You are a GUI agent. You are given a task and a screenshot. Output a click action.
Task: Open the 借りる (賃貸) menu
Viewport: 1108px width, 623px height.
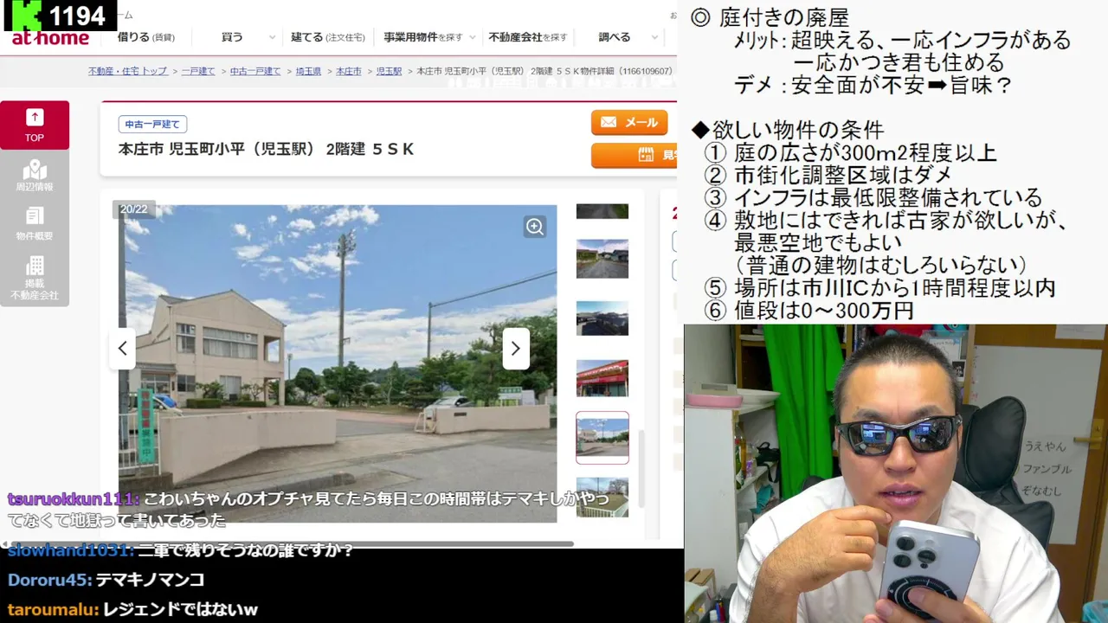pyautogui.click(x=146, y=37)
